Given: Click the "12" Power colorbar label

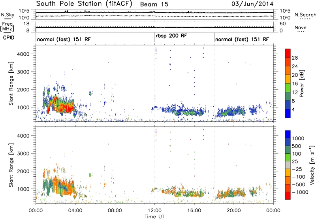Looking at the screenshot, I should pos(295,93).
